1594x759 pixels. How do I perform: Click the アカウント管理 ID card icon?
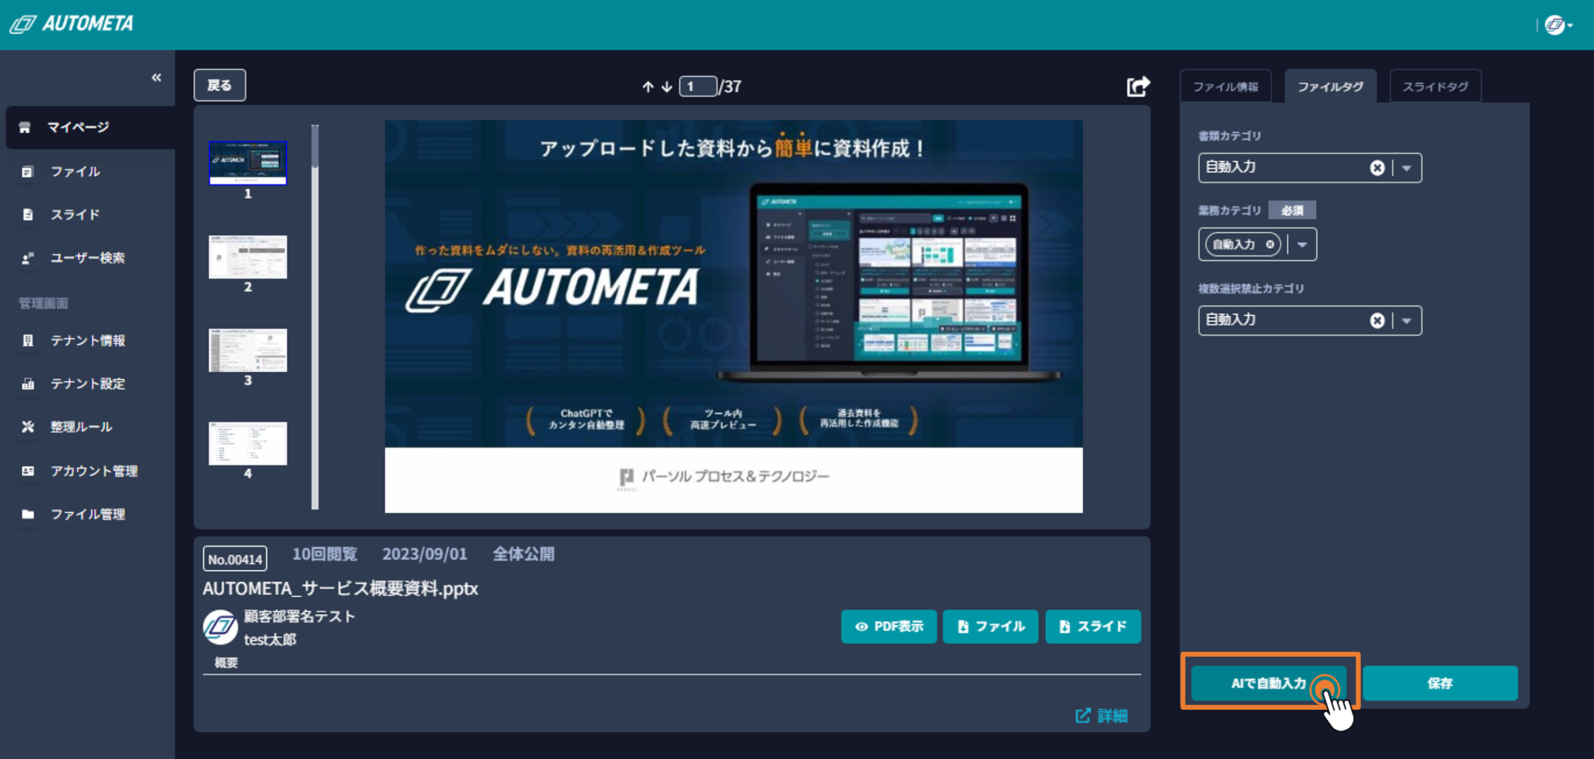pos(28,471)
